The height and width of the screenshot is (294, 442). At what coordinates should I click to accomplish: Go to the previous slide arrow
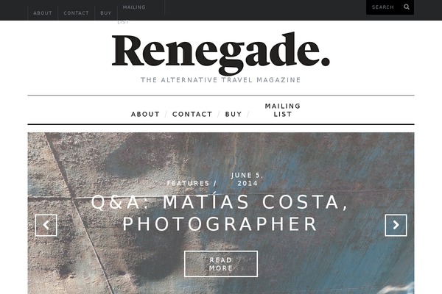[x=46, y=225]
